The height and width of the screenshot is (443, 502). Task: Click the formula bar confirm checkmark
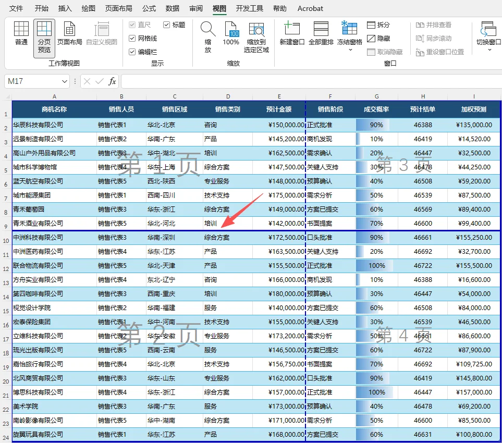point(100,81)
